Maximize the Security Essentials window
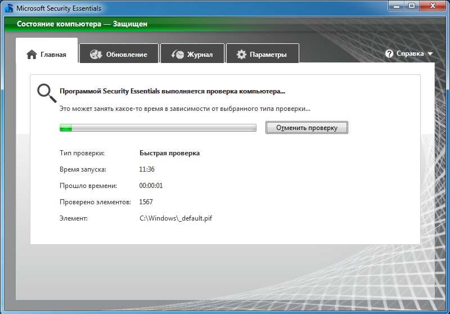 pos(412,6)
